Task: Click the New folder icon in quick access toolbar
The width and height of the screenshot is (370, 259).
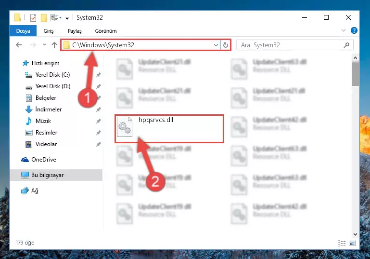Action: click(44, 18)
